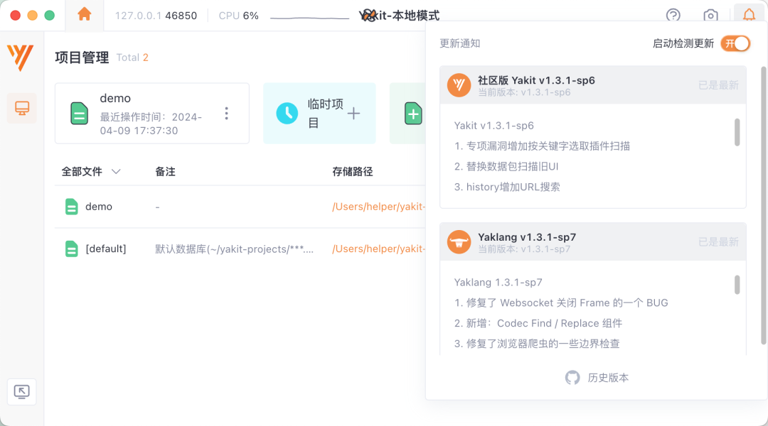Open the [default] storage path link
Screen dimensions: 768x426
pyautogui.click(x=378, y=248)
